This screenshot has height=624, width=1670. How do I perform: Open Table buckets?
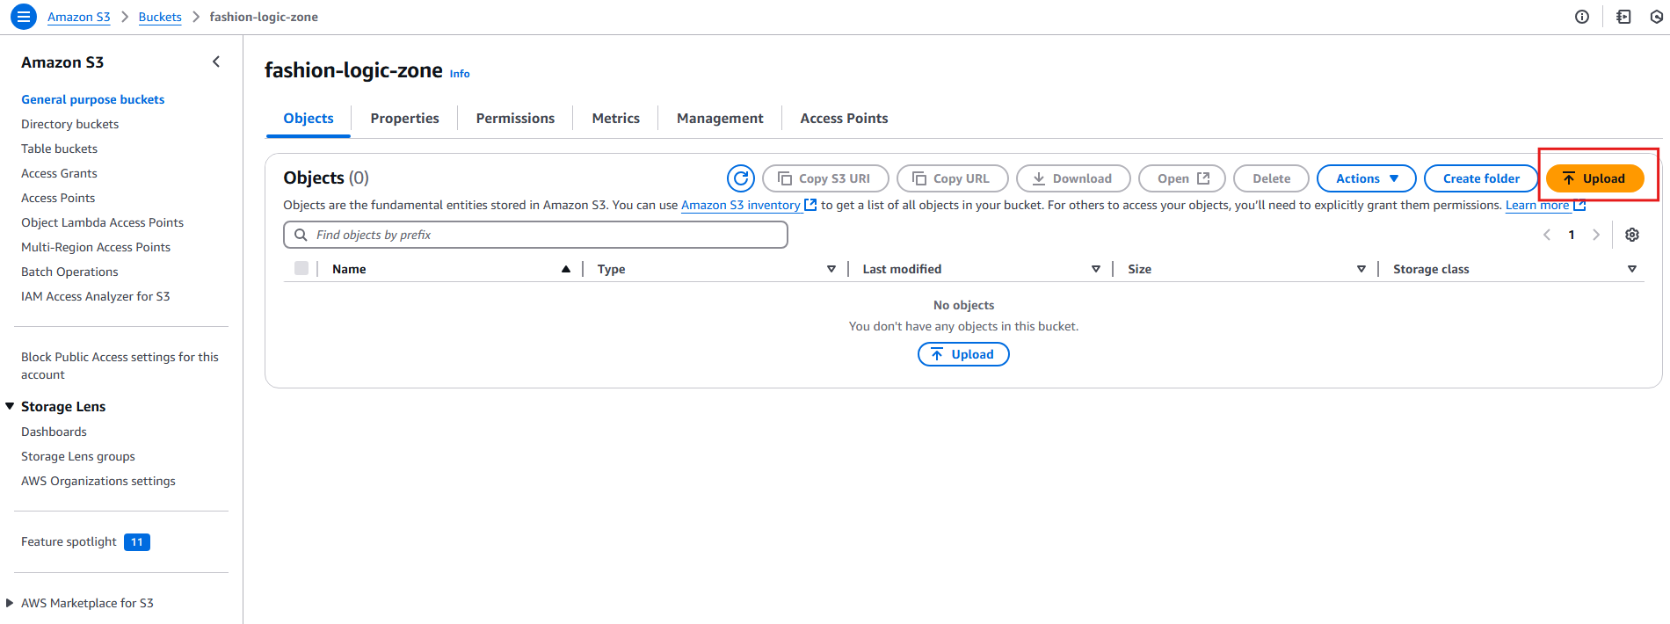point(60,149)
